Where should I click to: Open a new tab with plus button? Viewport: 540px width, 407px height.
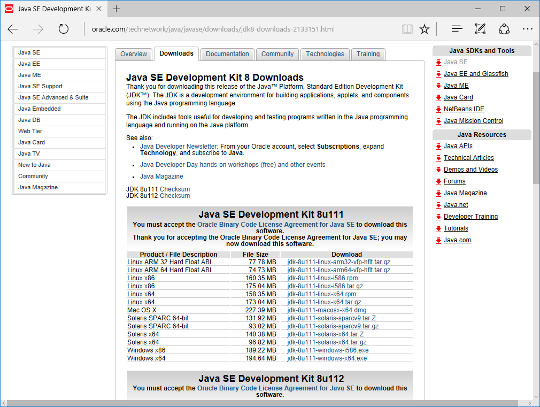[116, 9]
